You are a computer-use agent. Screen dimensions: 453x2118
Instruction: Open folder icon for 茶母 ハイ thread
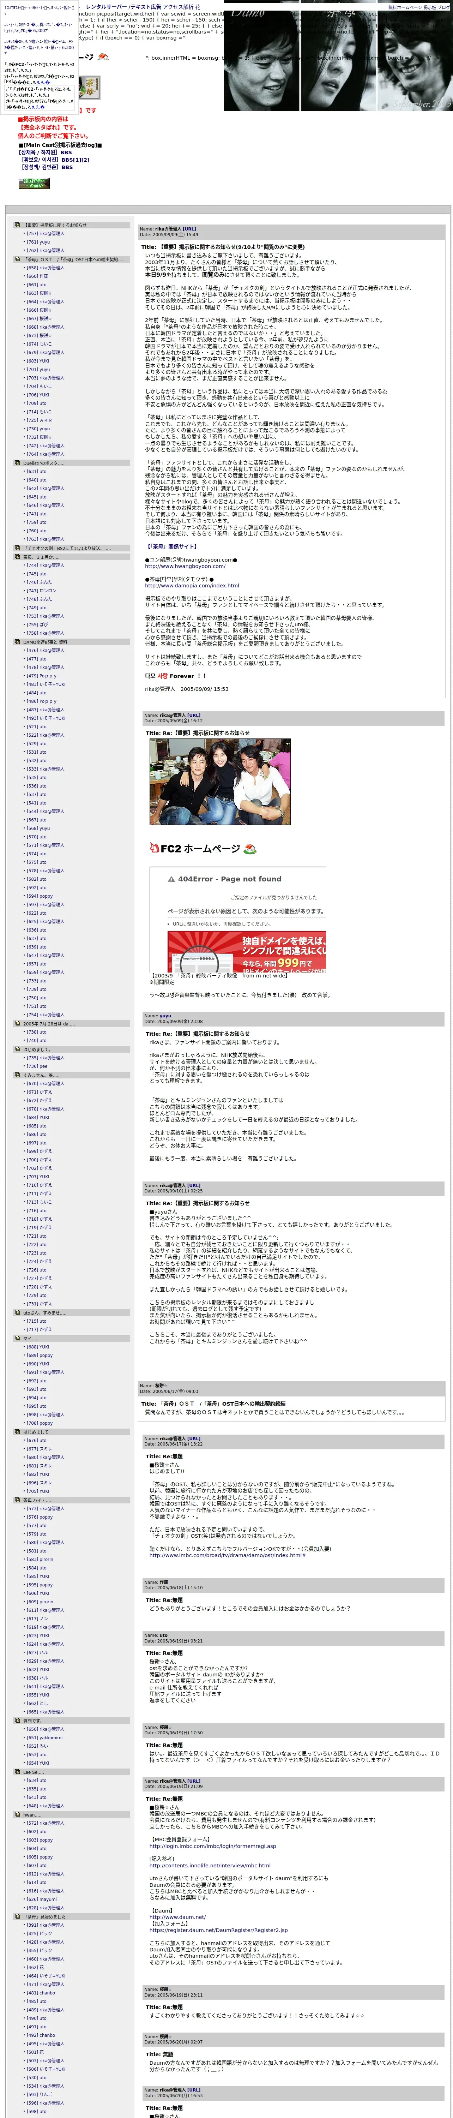coord(17,1500)
